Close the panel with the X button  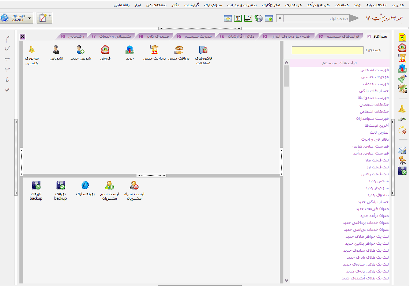(x=22, y=37)
